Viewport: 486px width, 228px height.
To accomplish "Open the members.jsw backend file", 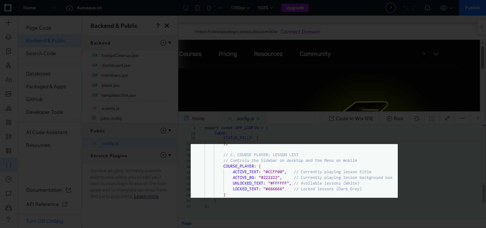I will pyautogui.click(x=115, y=75).
